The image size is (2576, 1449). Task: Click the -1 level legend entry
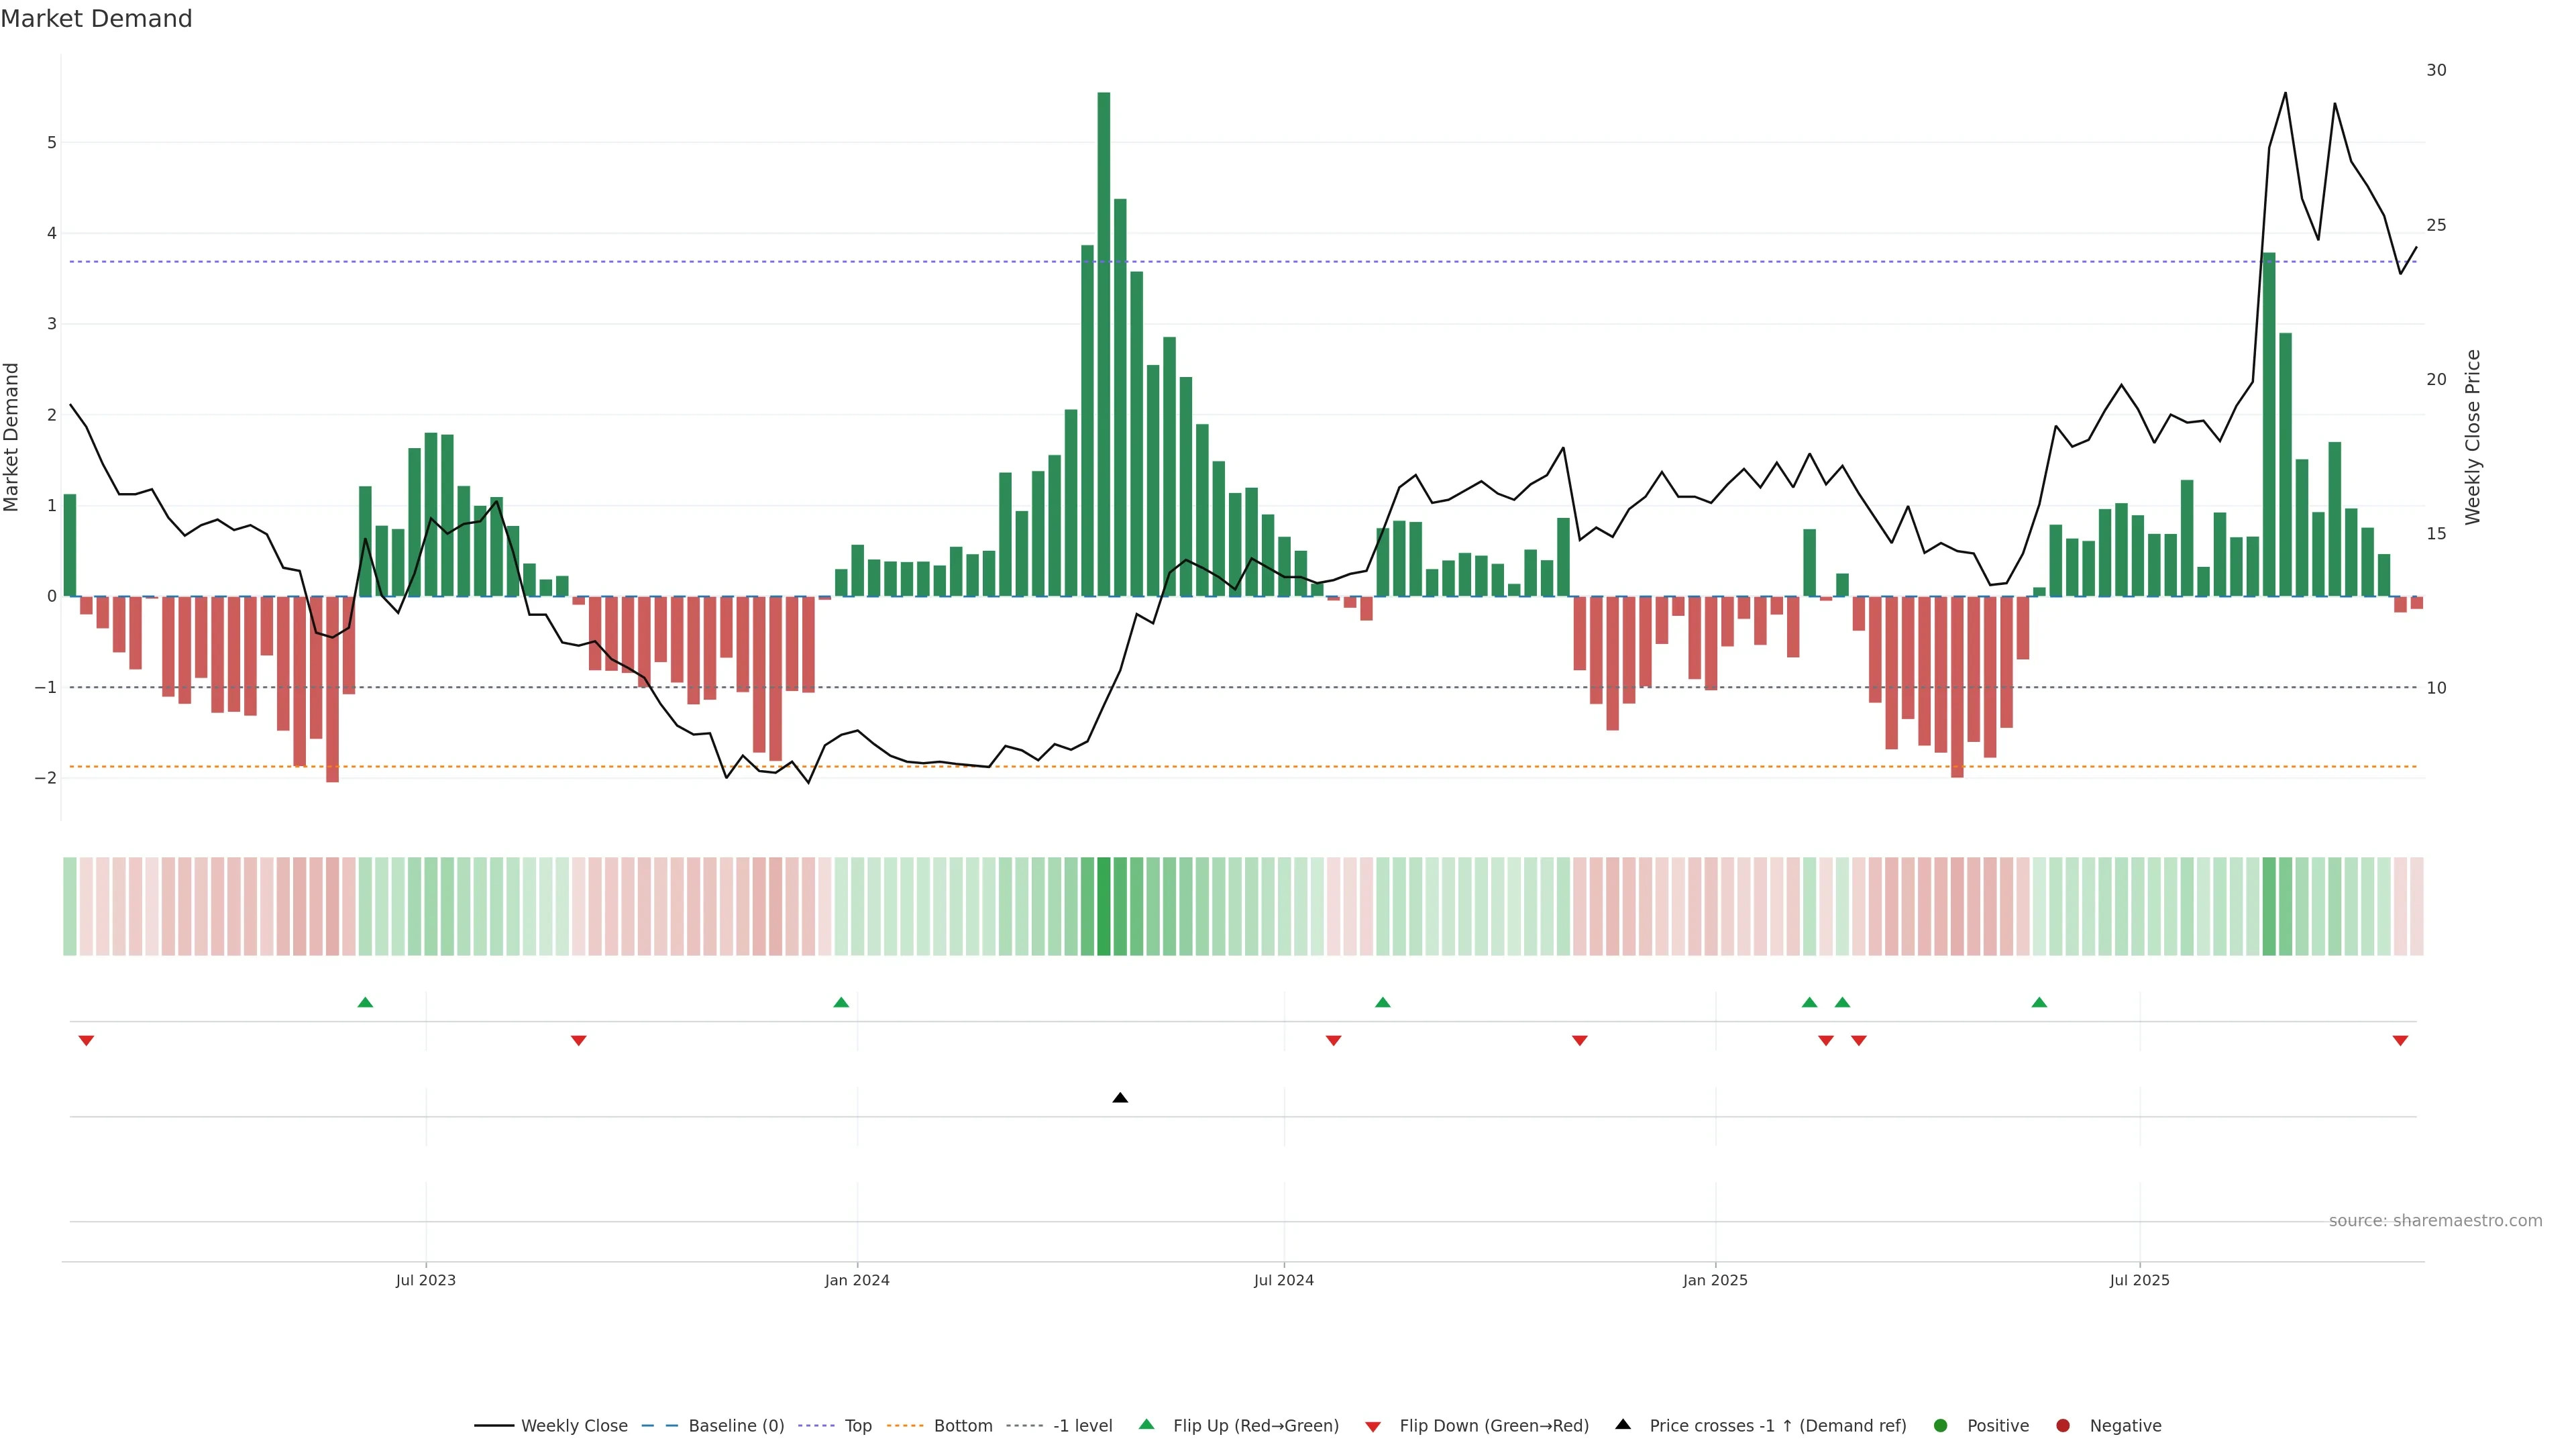tap(1082, 1426)
